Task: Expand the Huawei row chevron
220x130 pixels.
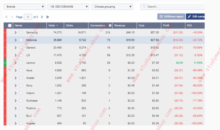Action: tap(15, 123)
